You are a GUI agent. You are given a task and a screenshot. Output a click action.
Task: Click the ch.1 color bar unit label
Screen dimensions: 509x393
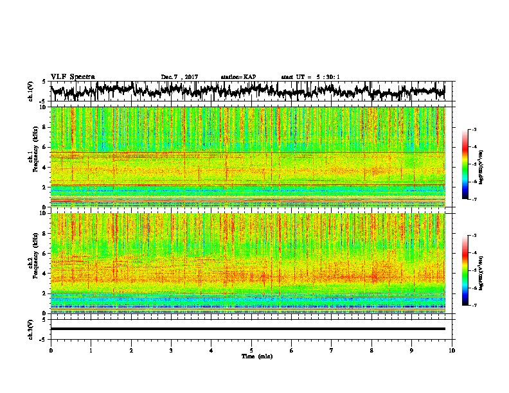tap(481, 167)
